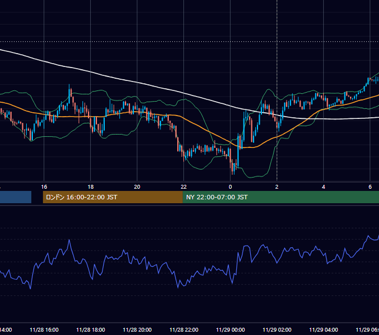The image size is (379, 335).
Task: Click the 11/28 20:00 date label
Action: [x=137, y=330]
